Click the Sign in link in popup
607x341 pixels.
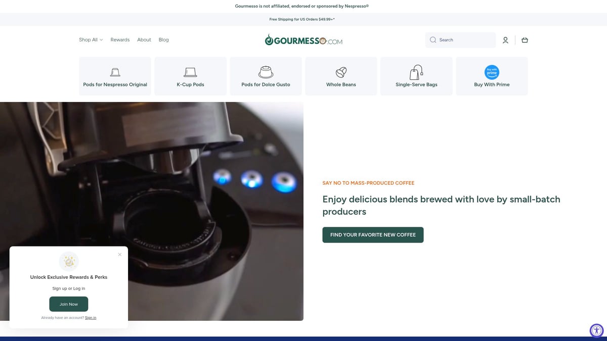pos(91,317)
